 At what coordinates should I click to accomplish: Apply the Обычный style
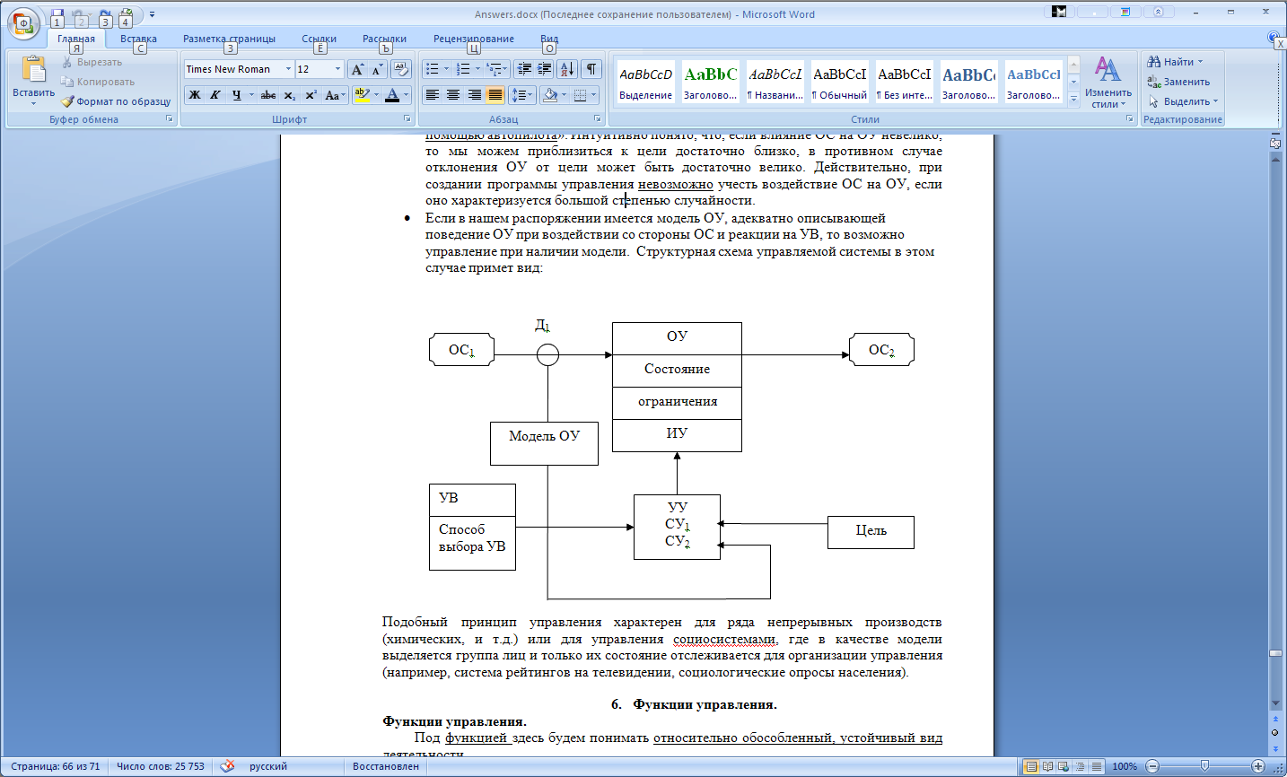[839, 83]
